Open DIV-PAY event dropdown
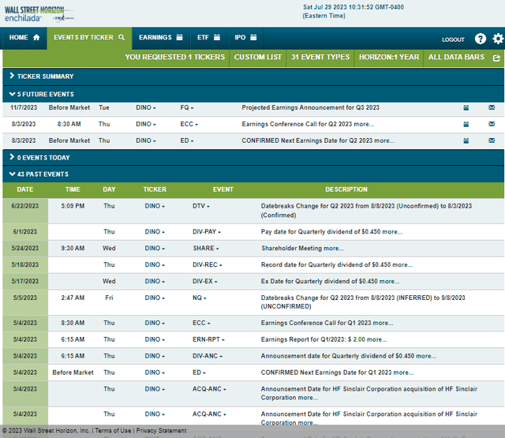 point(207,232)
